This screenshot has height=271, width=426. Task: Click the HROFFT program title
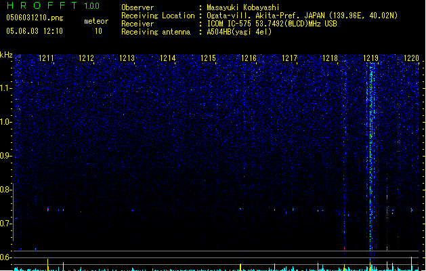point(42,5)
